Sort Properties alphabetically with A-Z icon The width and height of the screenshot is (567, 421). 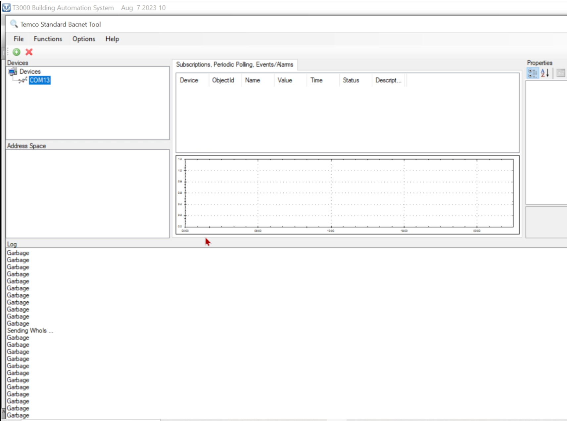tap(545, 73)
